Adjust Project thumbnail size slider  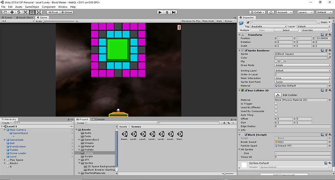pos(227,174)
